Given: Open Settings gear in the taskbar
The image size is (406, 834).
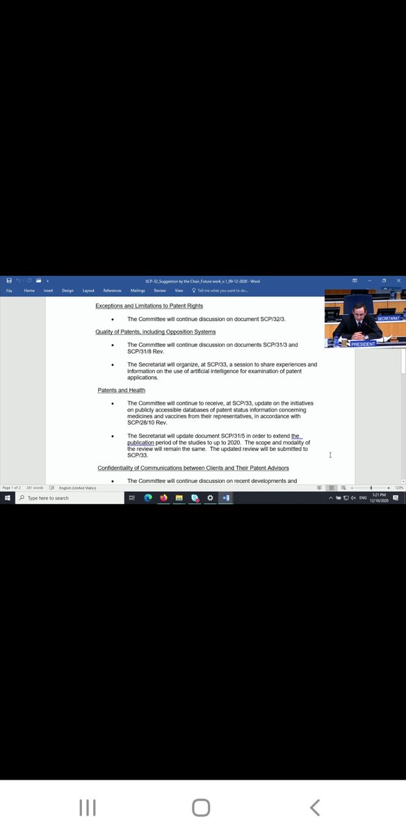Looking at the screenshot, I should (210, 498).
